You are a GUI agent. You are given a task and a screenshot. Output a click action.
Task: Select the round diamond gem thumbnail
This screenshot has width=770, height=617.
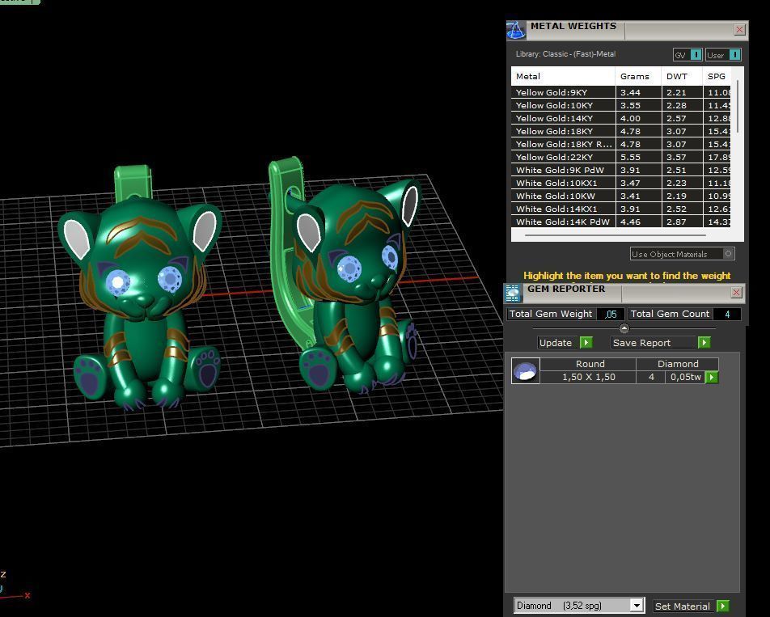[525, 370]
